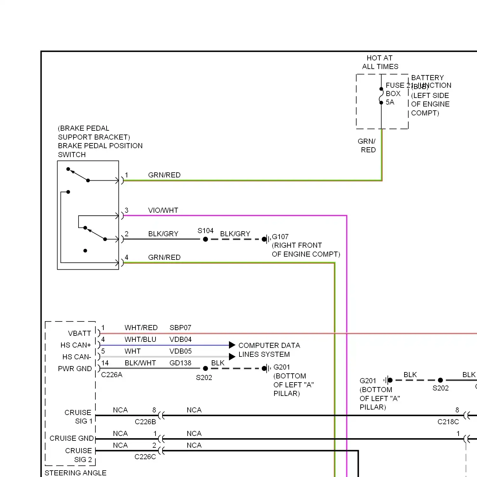Select the WHT/BLU wire color label
477x477 pixels.
coord(140,339)
